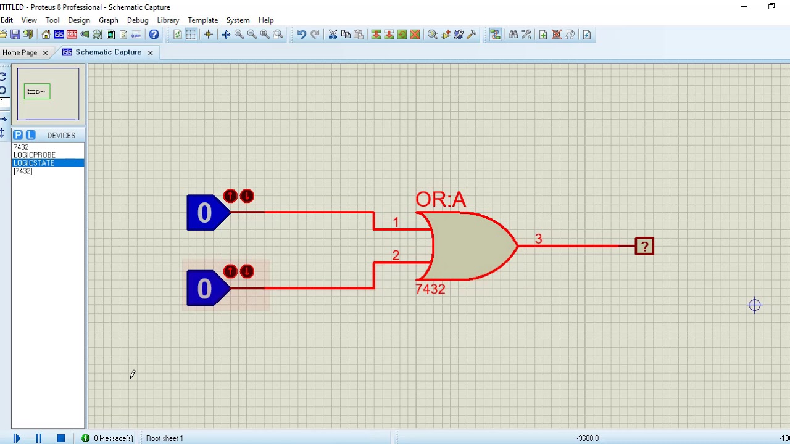
Task: Click the blue Help question mark icon
Action: [154, 35]
